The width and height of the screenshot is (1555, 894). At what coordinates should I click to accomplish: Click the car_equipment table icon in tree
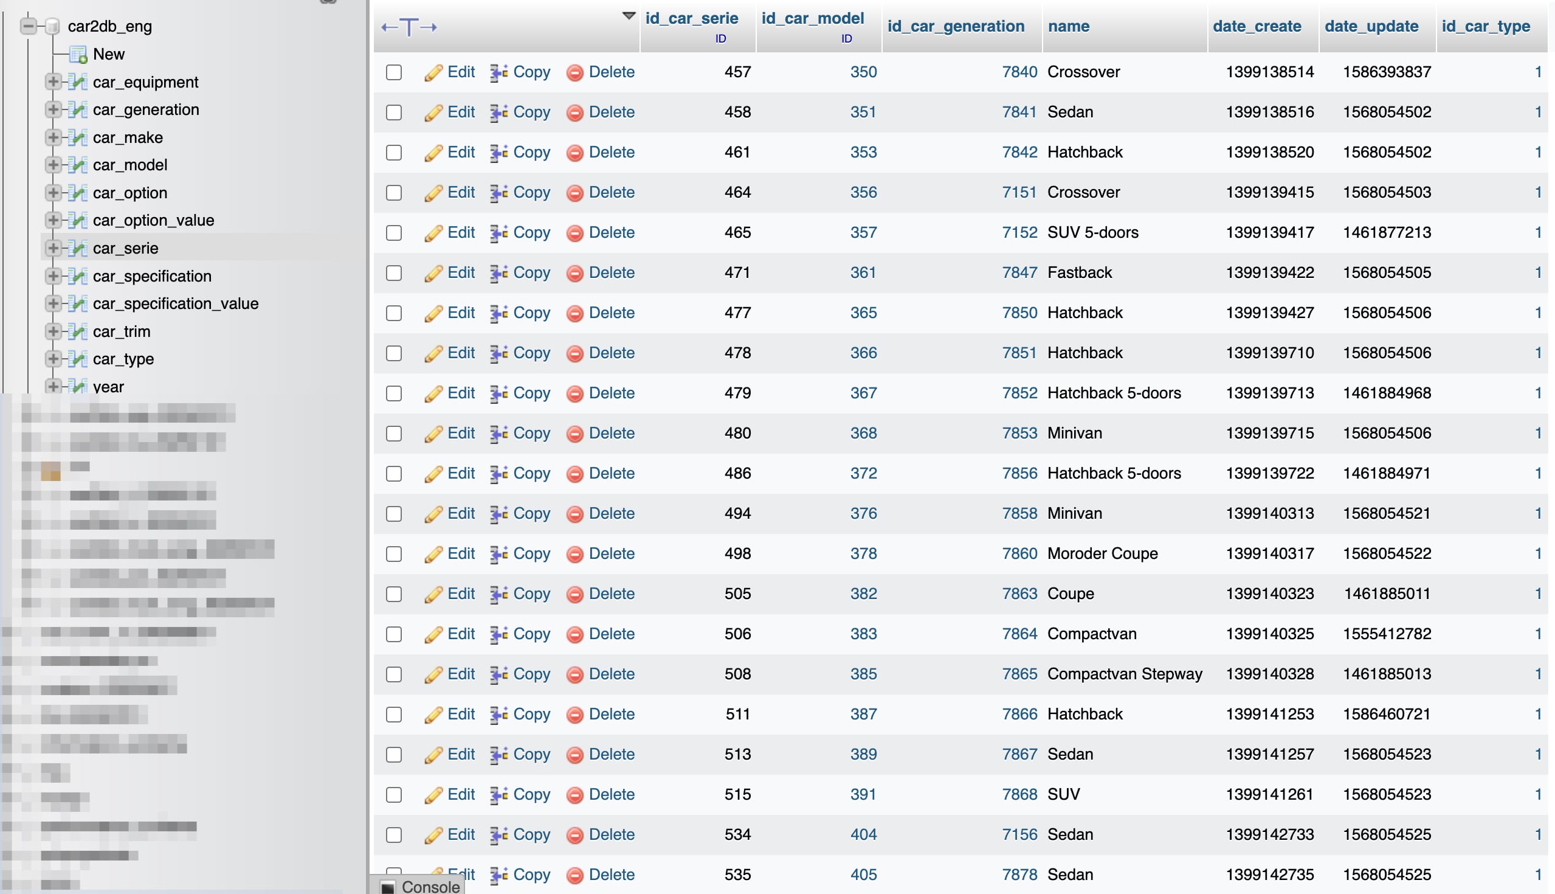tap(77, 81)
